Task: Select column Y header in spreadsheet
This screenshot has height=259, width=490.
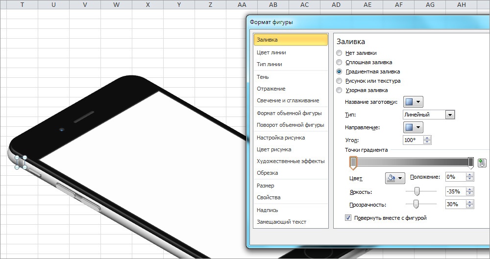Action: [x=179, y=5]
